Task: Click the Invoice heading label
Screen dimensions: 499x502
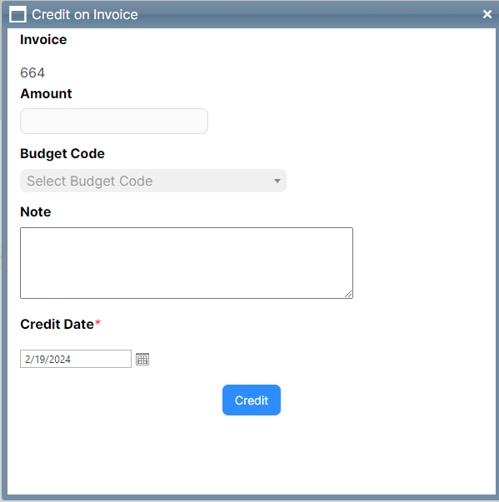Action: (43, 40)
